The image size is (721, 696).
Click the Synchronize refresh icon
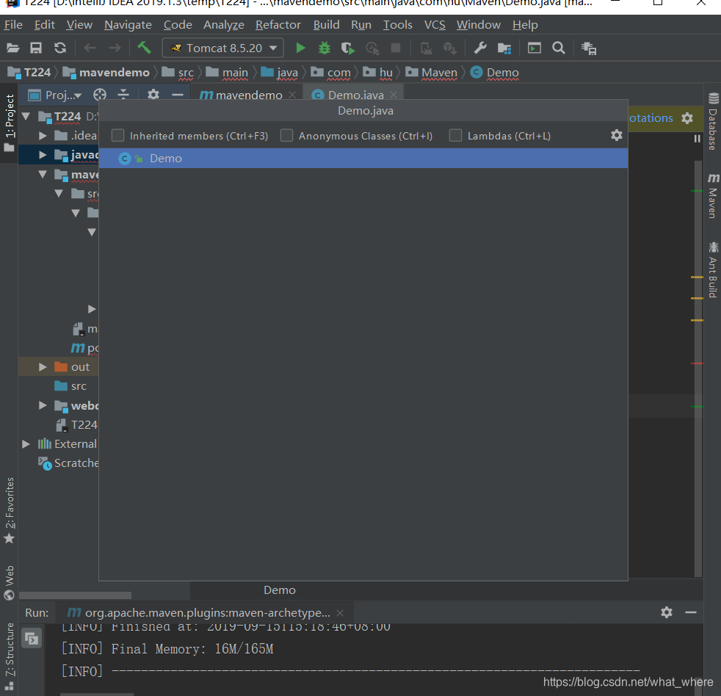(60, 48)
